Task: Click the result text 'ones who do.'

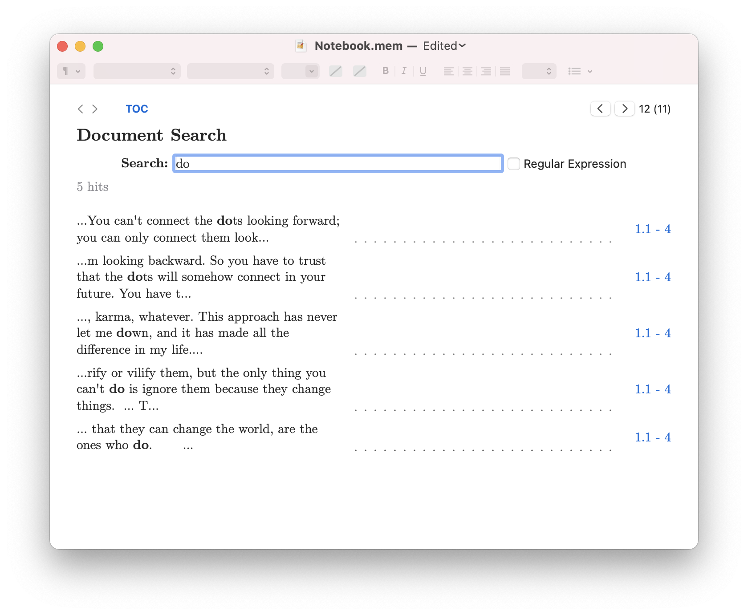Action: (114, 445)
